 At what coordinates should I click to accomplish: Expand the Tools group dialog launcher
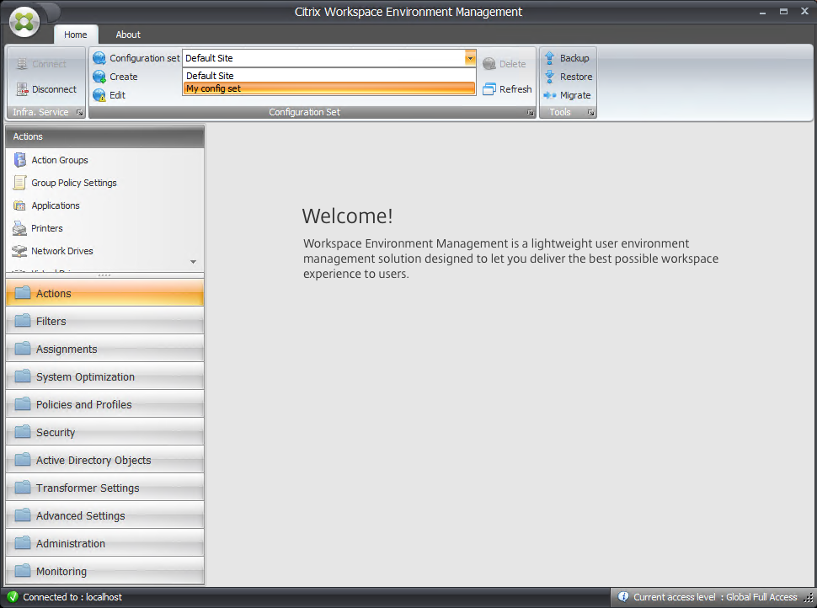pos(590,112)
